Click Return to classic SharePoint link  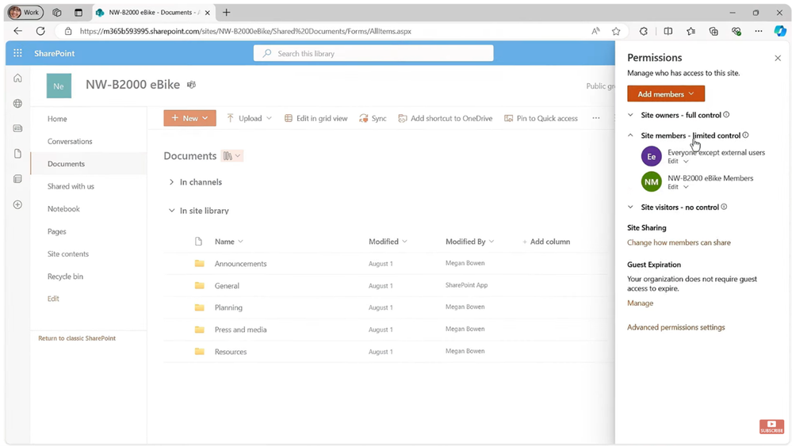[x=77, y=338]
